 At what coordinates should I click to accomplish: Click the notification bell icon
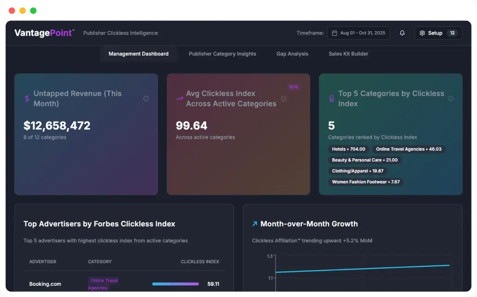tap(402, 33)
